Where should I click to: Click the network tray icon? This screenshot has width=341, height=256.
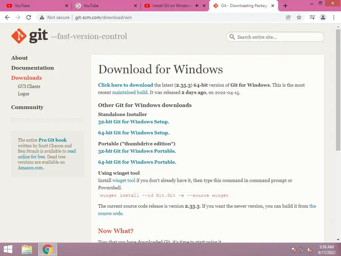click(302, 249)
